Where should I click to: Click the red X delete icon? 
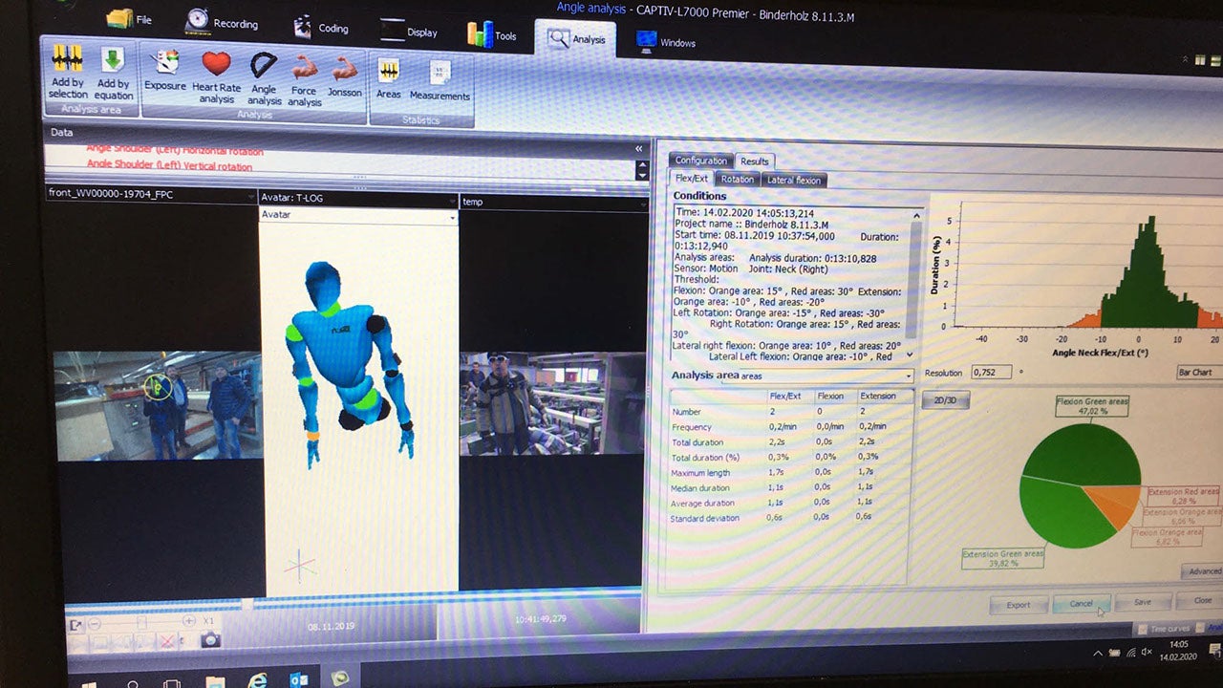167,640
